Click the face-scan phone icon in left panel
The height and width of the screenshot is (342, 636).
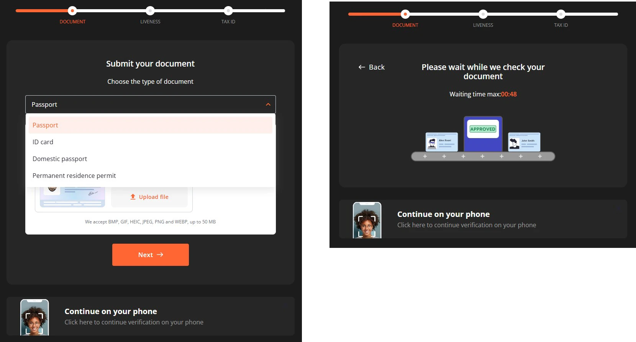[x=34, y=317]
